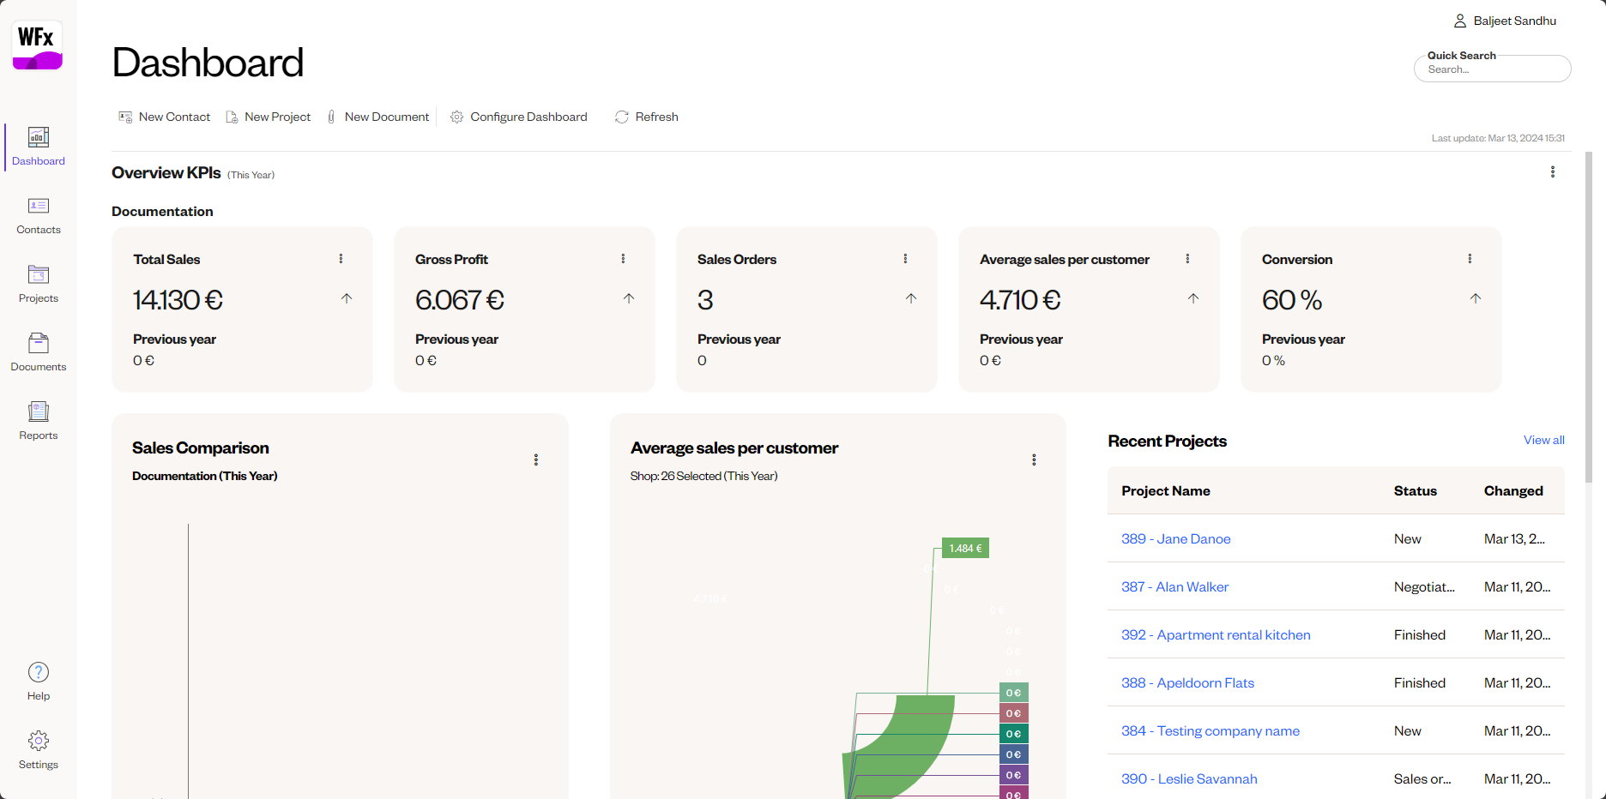1606x799 pixels.
Task: Click the Last update timestamp text
Action: [1498, 138]
